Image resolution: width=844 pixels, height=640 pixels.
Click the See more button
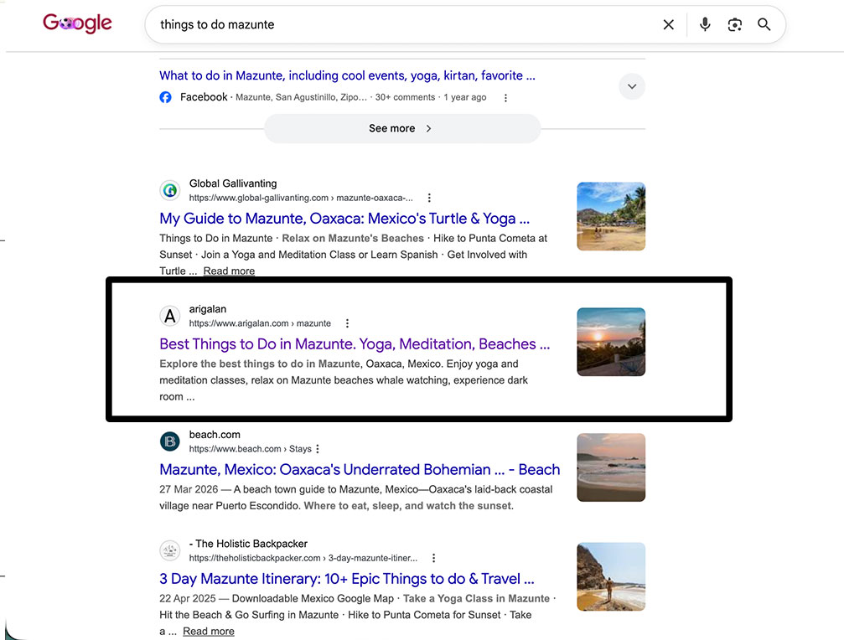pos(402,128)
